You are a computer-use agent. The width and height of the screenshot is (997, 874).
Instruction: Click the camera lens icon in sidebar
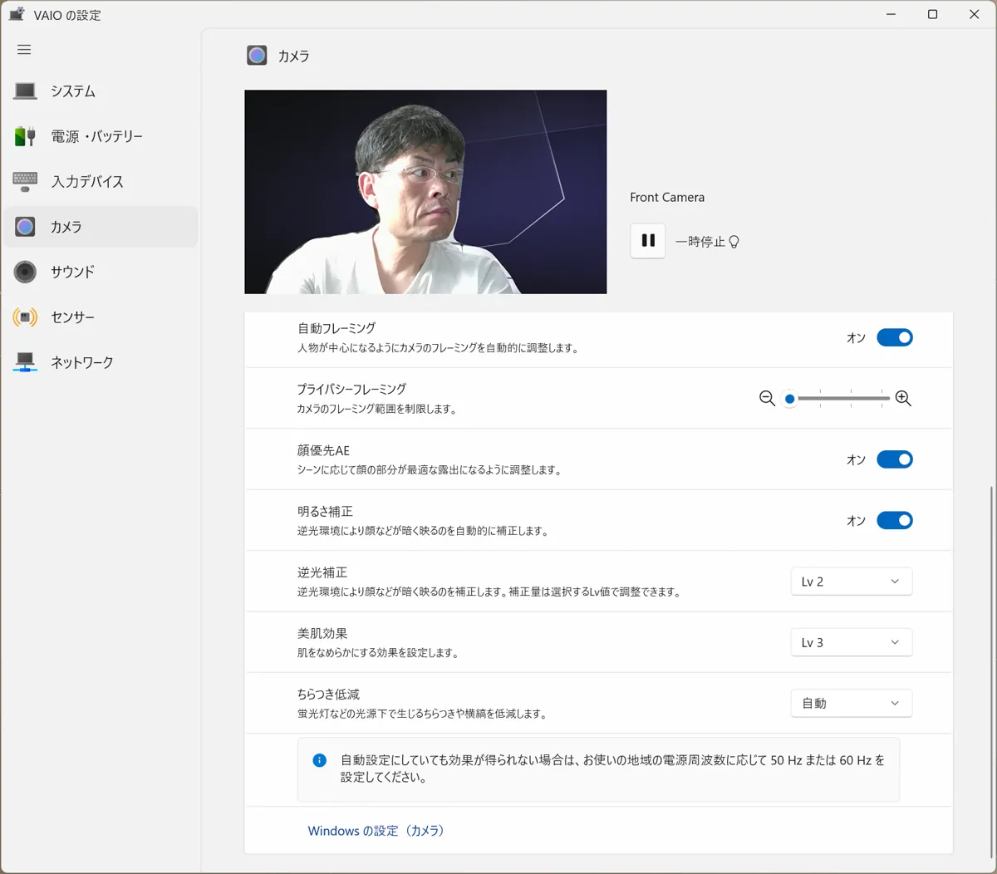[x=25, y=227]
